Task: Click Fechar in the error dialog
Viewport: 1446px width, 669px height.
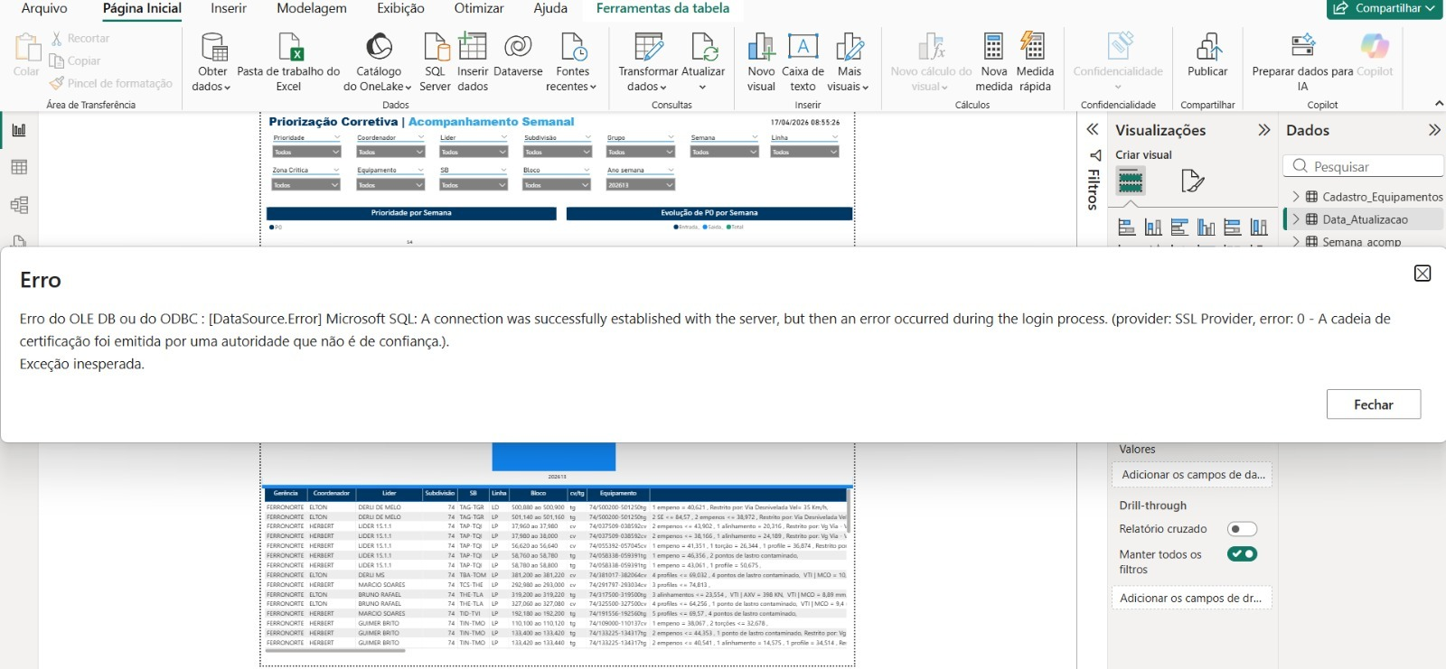Action: (x=1374, y=404)
